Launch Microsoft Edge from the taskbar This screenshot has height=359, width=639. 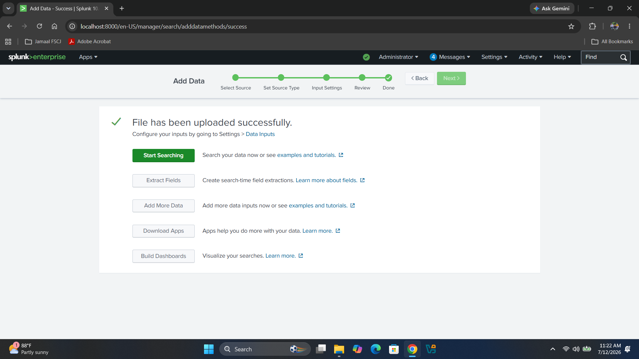coord(376,349)
